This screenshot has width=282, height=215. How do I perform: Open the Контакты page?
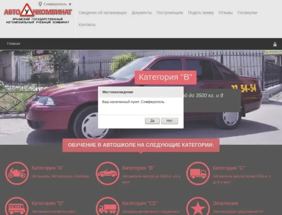point(87,25)
